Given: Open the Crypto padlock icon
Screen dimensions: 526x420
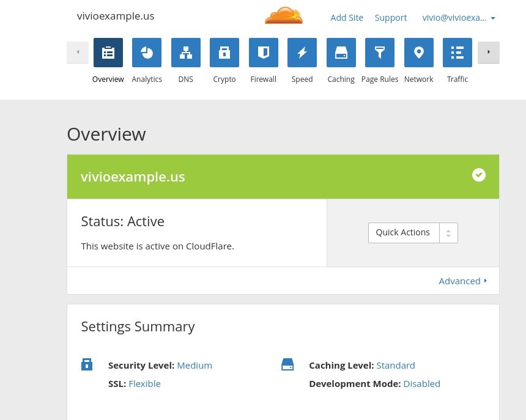Looking at the screenshot, I should pos(224,53).
